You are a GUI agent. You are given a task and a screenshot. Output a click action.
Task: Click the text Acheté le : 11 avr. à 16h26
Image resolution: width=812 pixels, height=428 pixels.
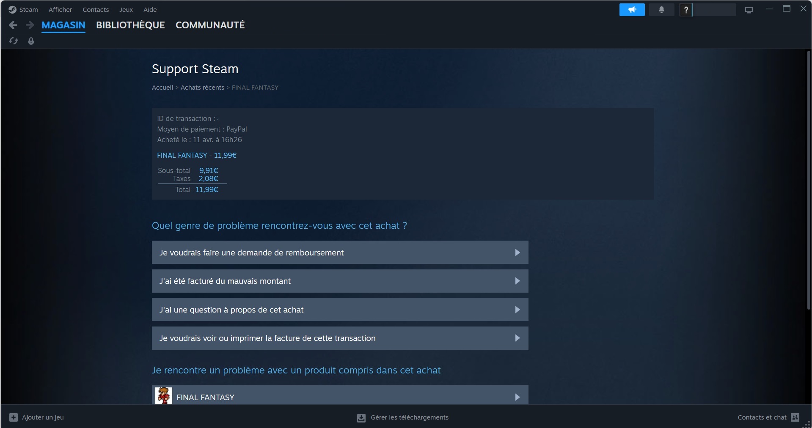pos(199,140)
